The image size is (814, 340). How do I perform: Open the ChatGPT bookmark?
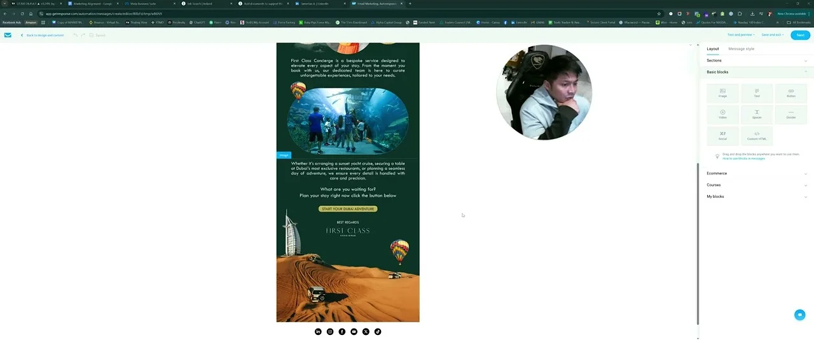[x=197, y=22]
